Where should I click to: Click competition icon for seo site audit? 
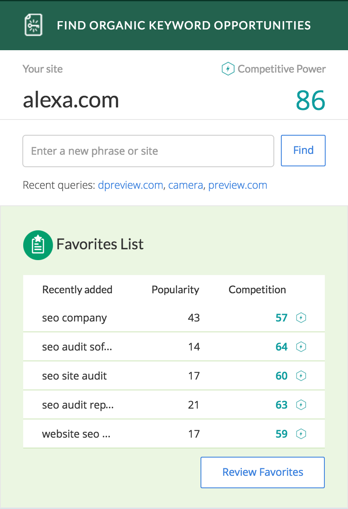pyautogui.click(x=301, y=376)
